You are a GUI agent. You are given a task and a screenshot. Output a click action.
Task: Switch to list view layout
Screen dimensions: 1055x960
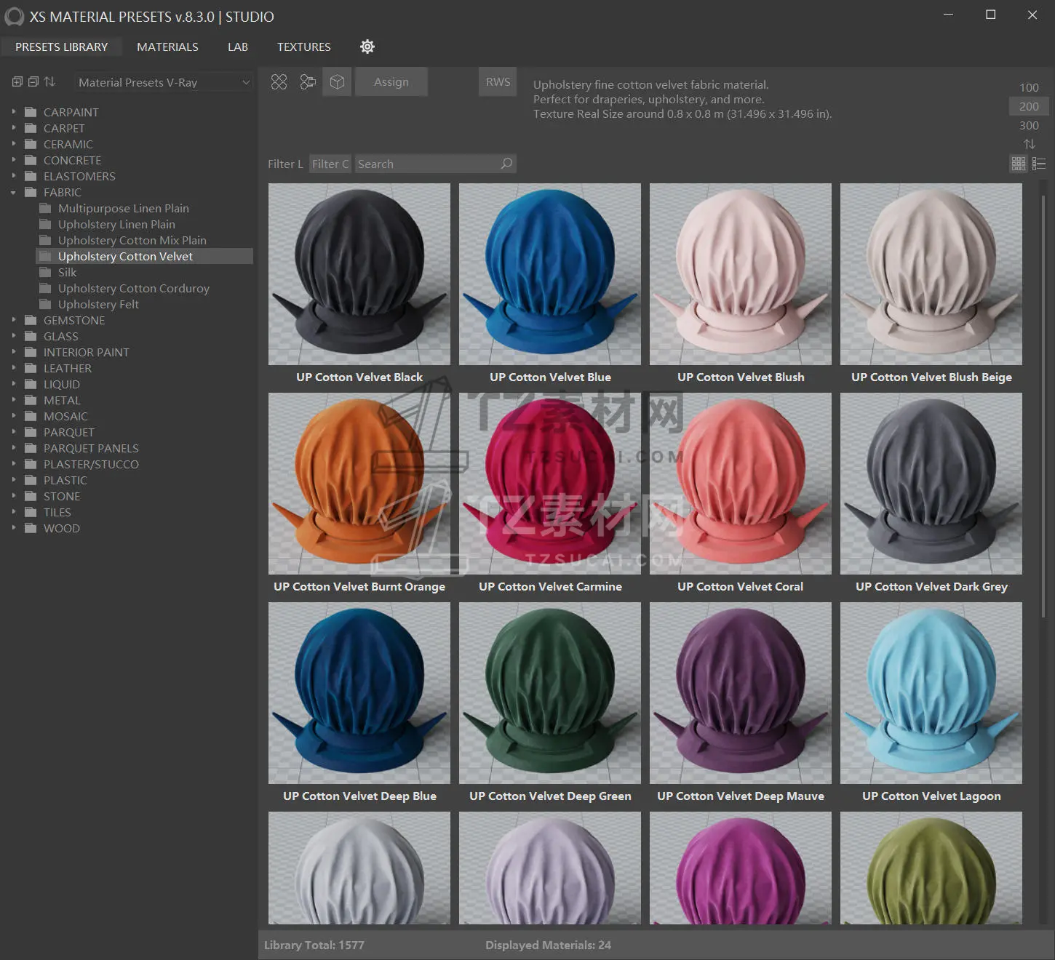click(1039, 164)
